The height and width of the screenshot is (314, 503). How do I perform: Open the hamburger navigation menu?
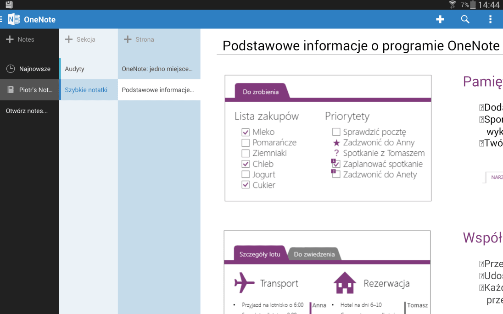coord(1,19)
